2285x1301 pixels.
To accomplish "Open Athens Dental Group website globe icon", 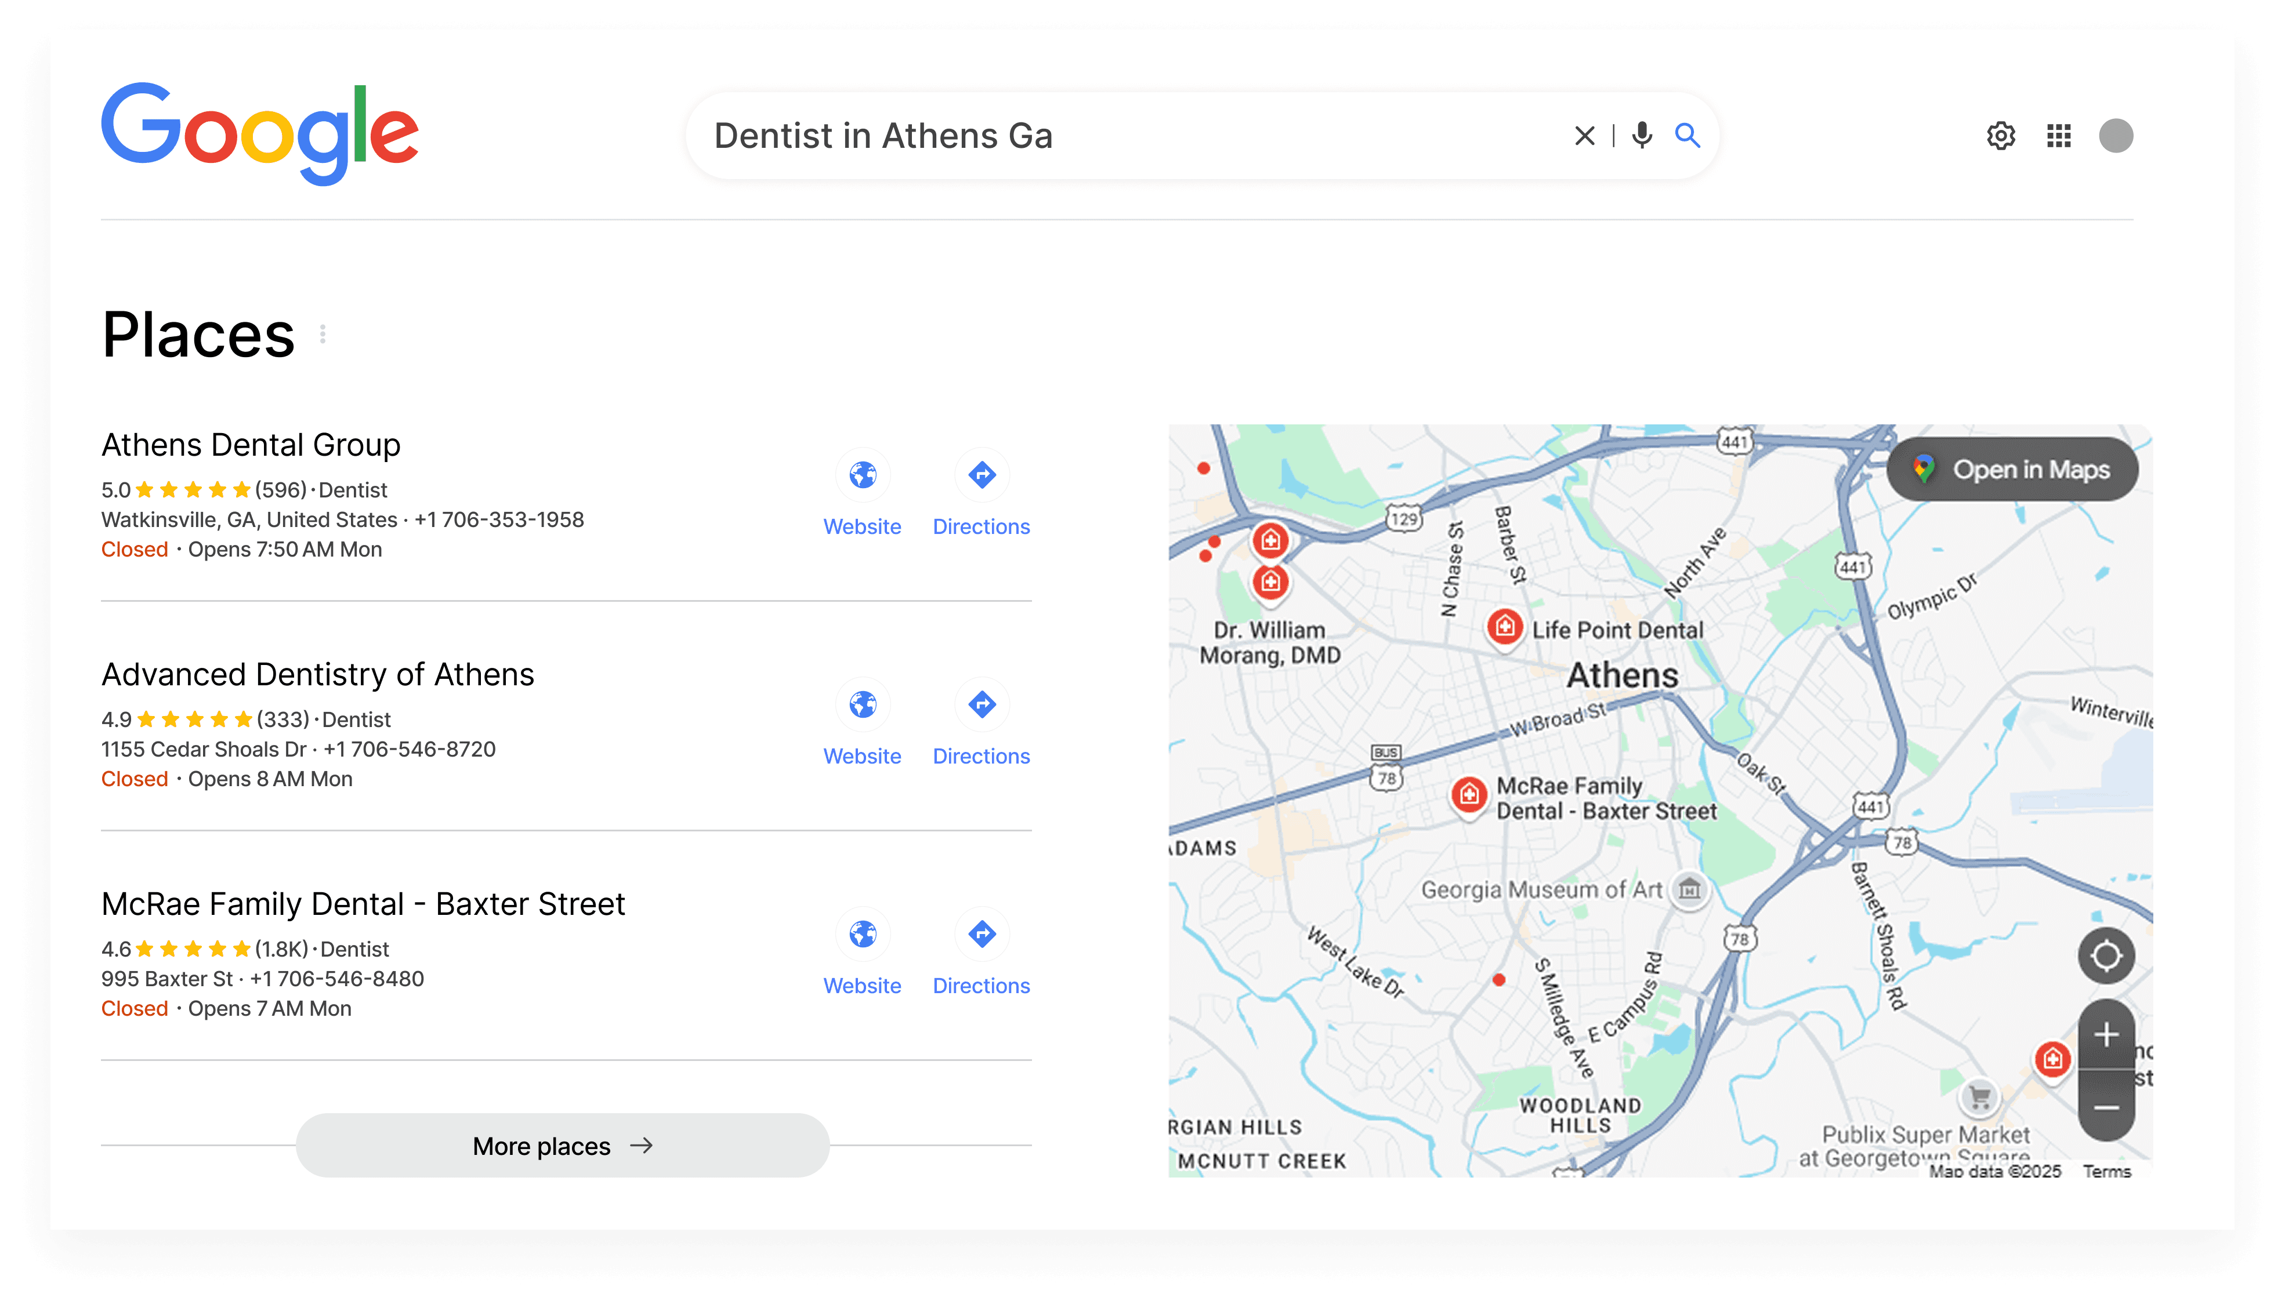I will tap(863, 475).
